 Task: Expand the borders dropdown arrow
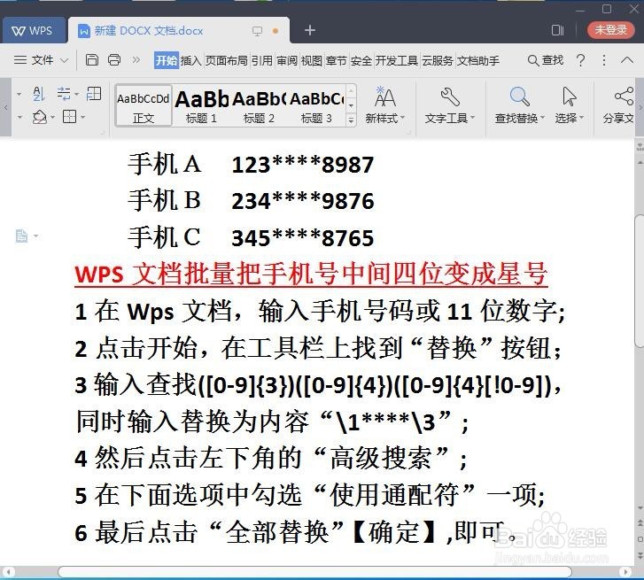(83, 118)
